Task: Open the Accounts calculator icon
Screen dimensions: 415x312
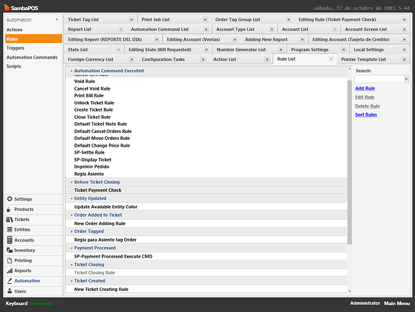Action: pyautogui.click(x=9, y=240)
